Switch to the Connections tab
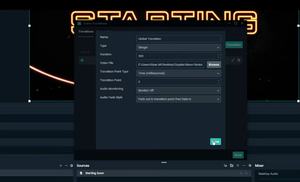This screenshot has width=300, height=182. [x=105, y=32]
